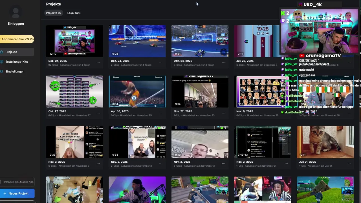Open three-dot menu of 1-Clip Nov. 2 project

pyautogui.click(x=286, y=164)
